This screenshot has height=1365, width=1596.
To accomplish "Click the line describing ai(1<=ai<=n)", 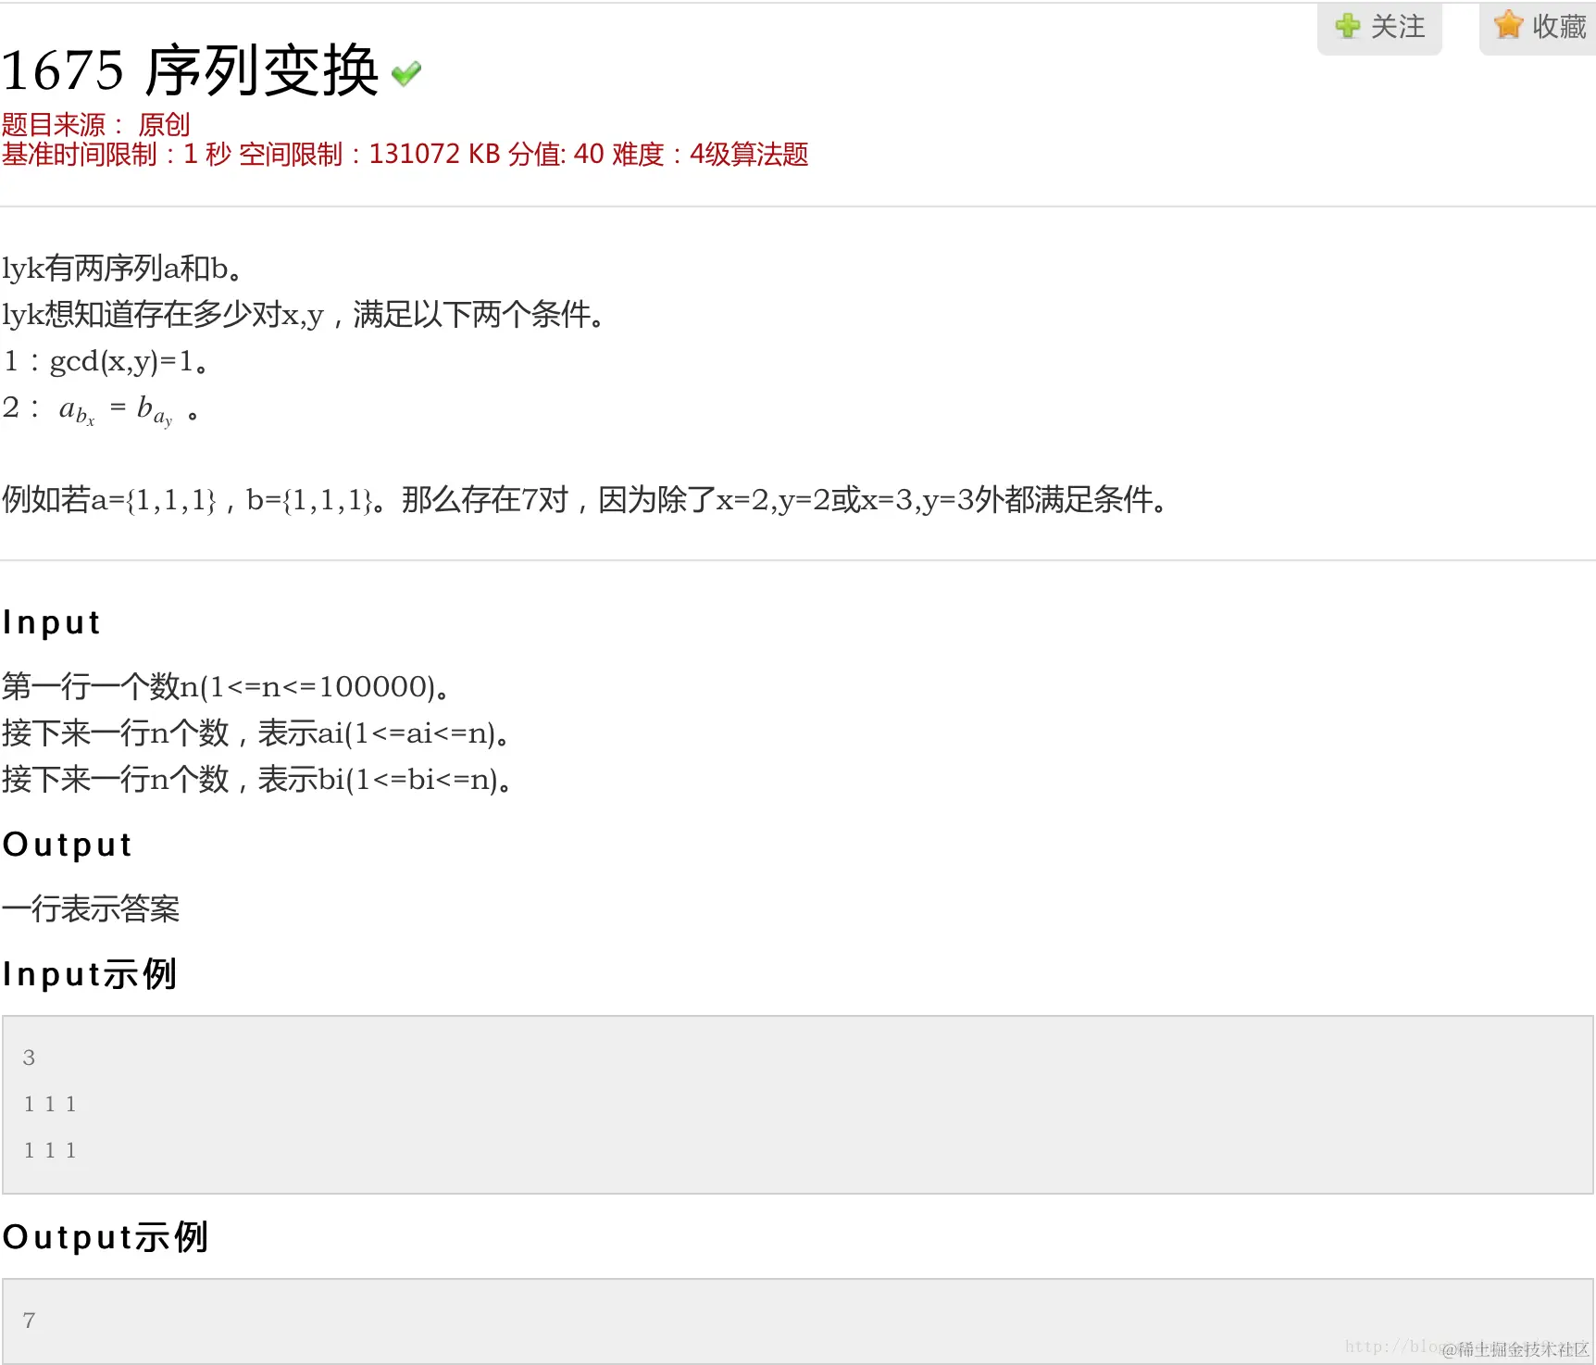I will [x=256, y=733].
